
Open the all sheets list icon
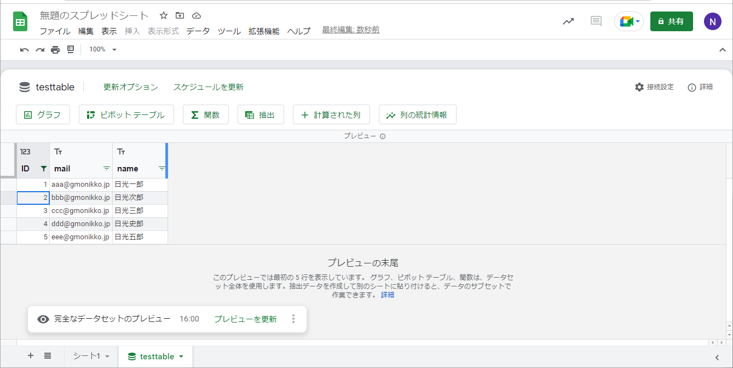[48, 356]
